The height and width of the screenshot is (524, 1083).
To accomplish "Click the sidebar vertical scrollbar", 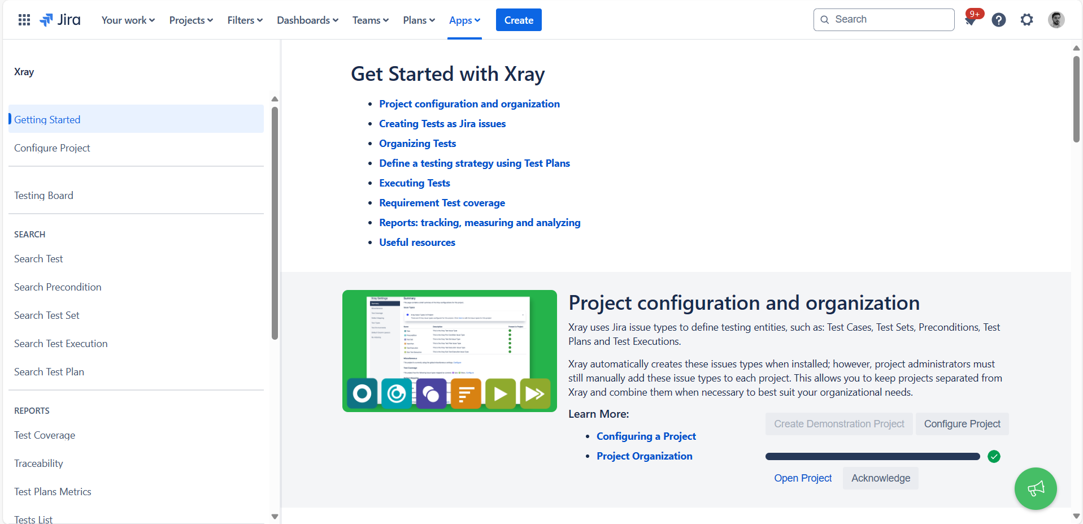I will click(275, 223).
